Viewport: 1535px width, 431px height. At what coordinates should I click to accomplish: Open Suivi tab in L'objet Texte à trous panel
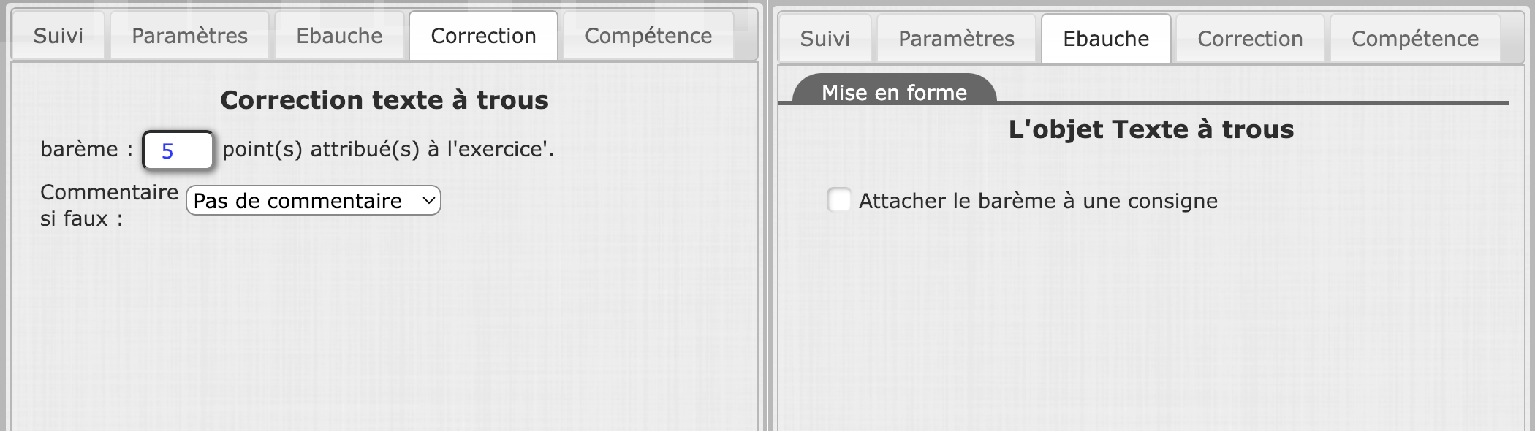pos(825,39)
